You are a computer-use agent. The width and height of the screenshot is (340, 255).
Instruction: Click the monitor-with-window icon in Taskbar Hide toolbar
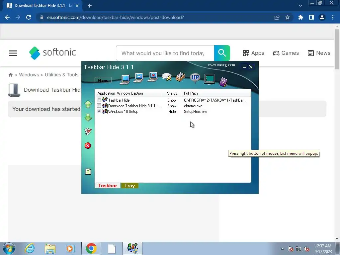(x=138, y=78)
